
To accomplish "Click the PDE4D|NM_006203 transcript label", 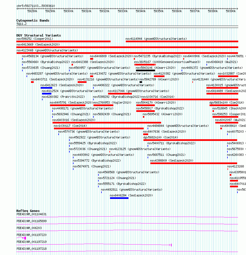I will (29, 228).
